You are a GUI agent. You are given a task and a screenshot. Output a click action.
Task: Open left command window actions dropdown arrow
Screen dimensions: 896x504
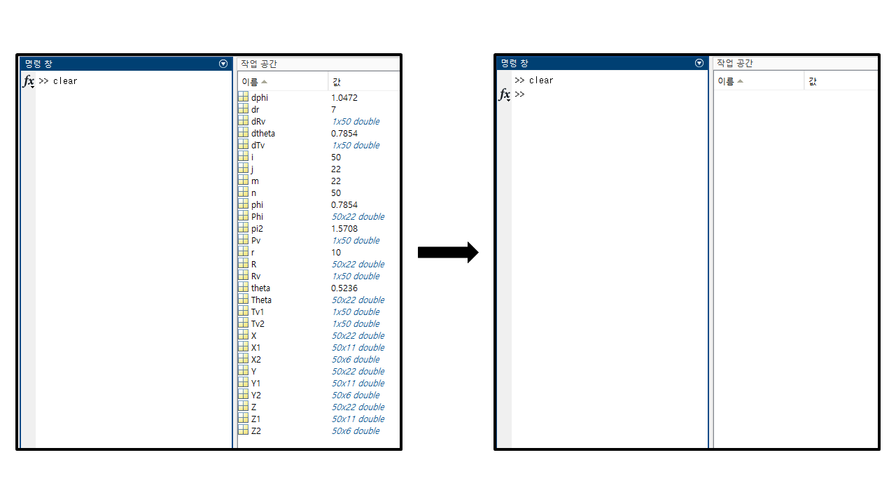pyautogui.click(x=223, y=64)
